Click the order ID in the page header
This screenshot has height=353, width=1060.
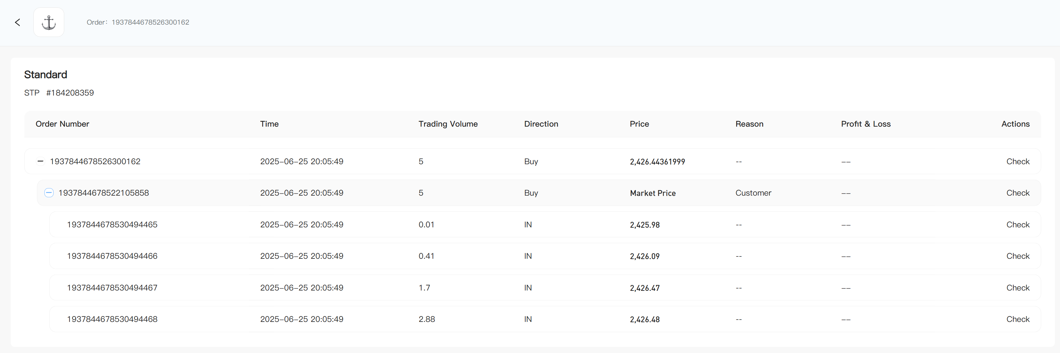tap(150, 22)
